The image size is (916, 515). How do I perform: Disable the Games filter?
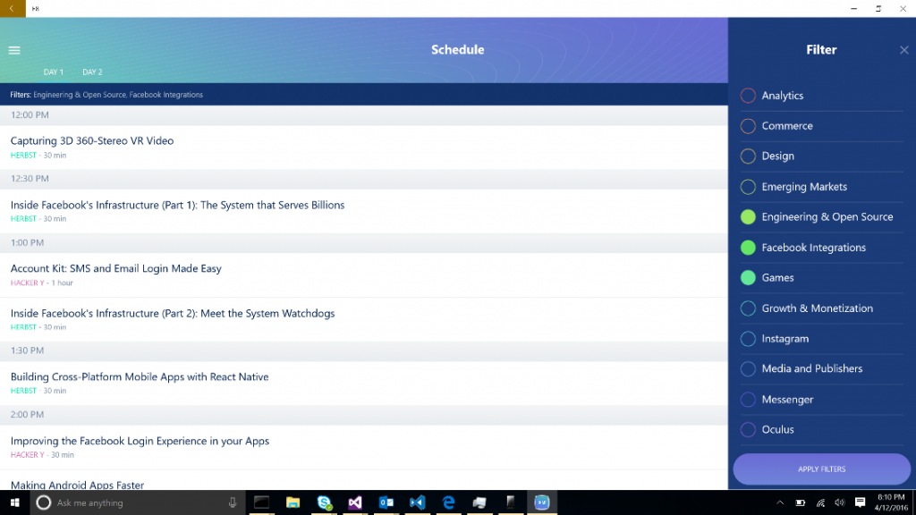pyautogui.click(x=747, y=277)
